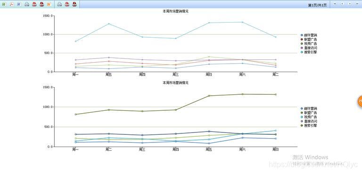The height and width of the screenshot is (173, 362).
Task: Go to first page of report
Action: coord(335,4)
